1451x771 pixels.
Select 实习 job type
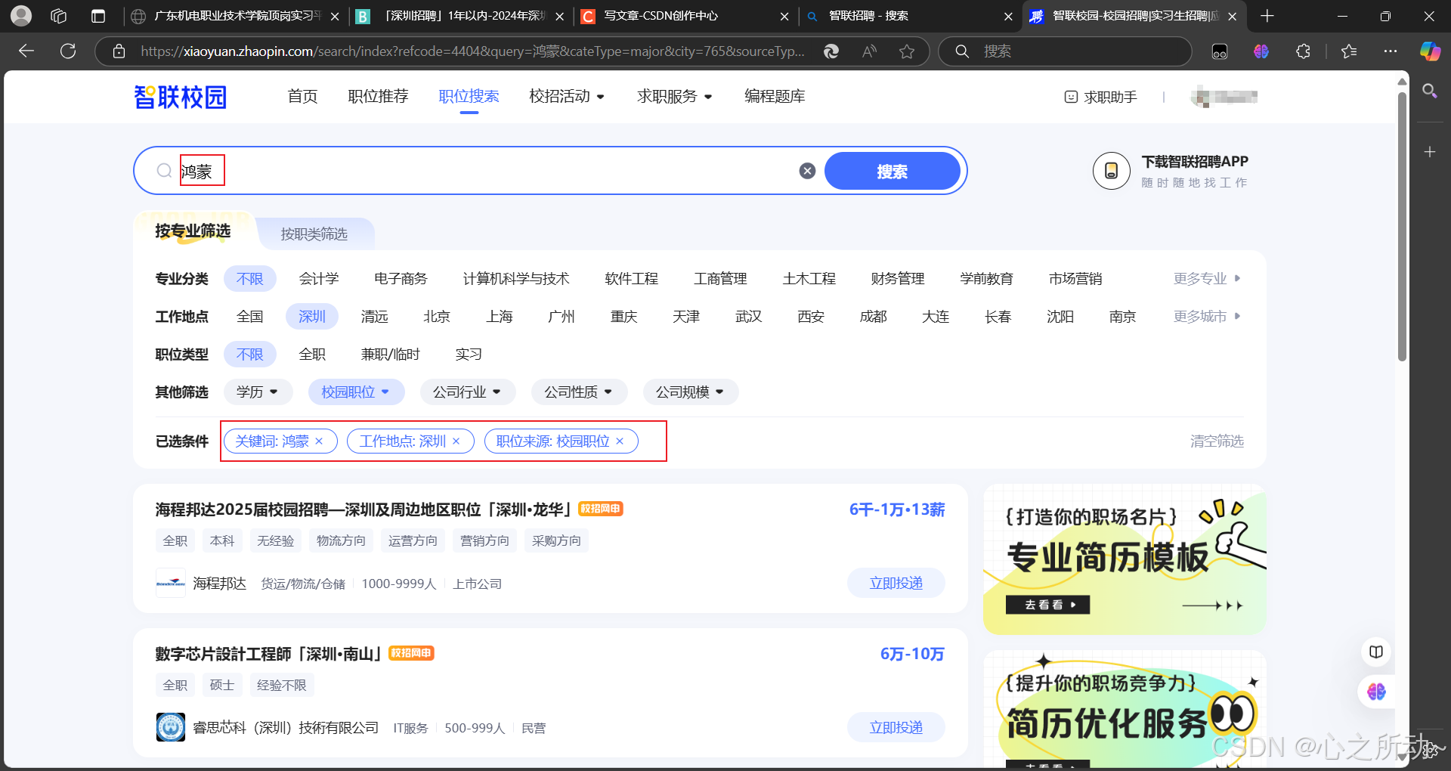[x=469, y=355]
